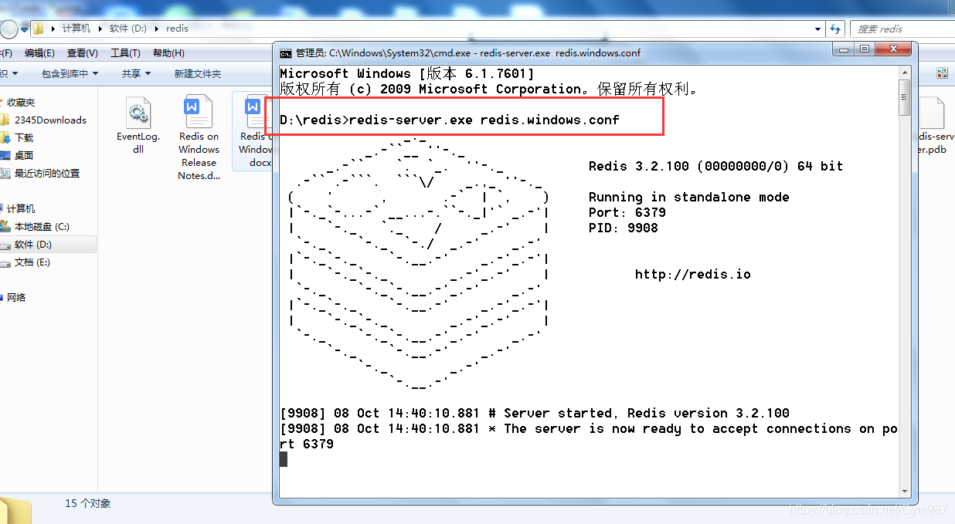The width and height of the screenshot is (955, 524).
Task: Go to 桌面 in the sidebar
Action: tap(24, 155)
